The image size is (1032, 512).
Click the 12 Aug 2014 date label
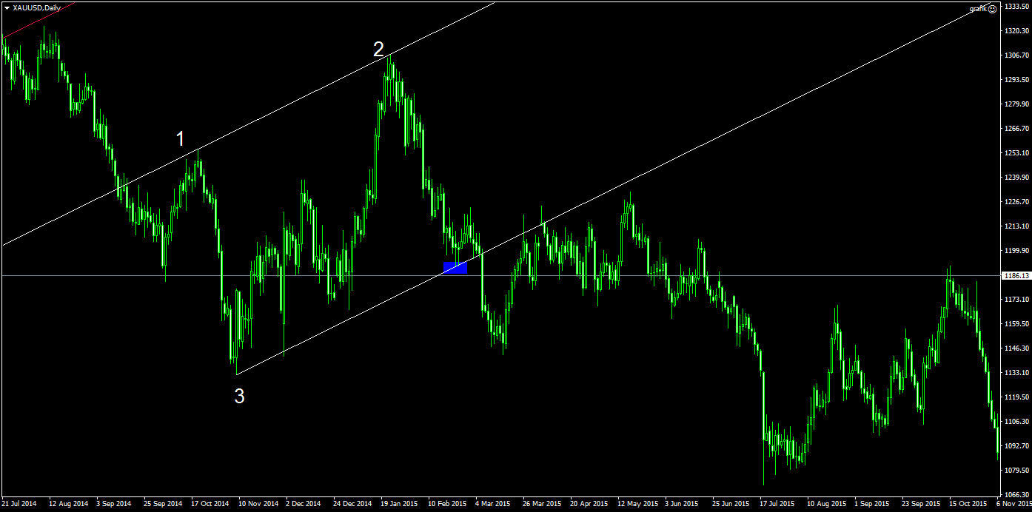click(x=67, y=504)
